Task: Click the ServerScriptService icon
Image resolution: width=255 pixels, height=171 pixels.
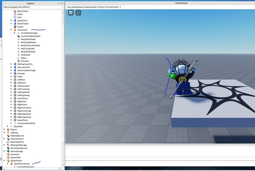Action: tap(8, 148)
